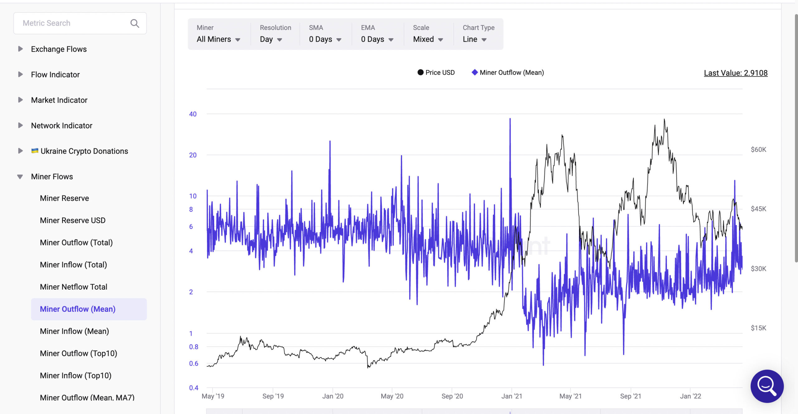Expand the Market Indicator category
The width and height of the screenshot is (798, 414).
pyautogui.click(x=20, y=100)
